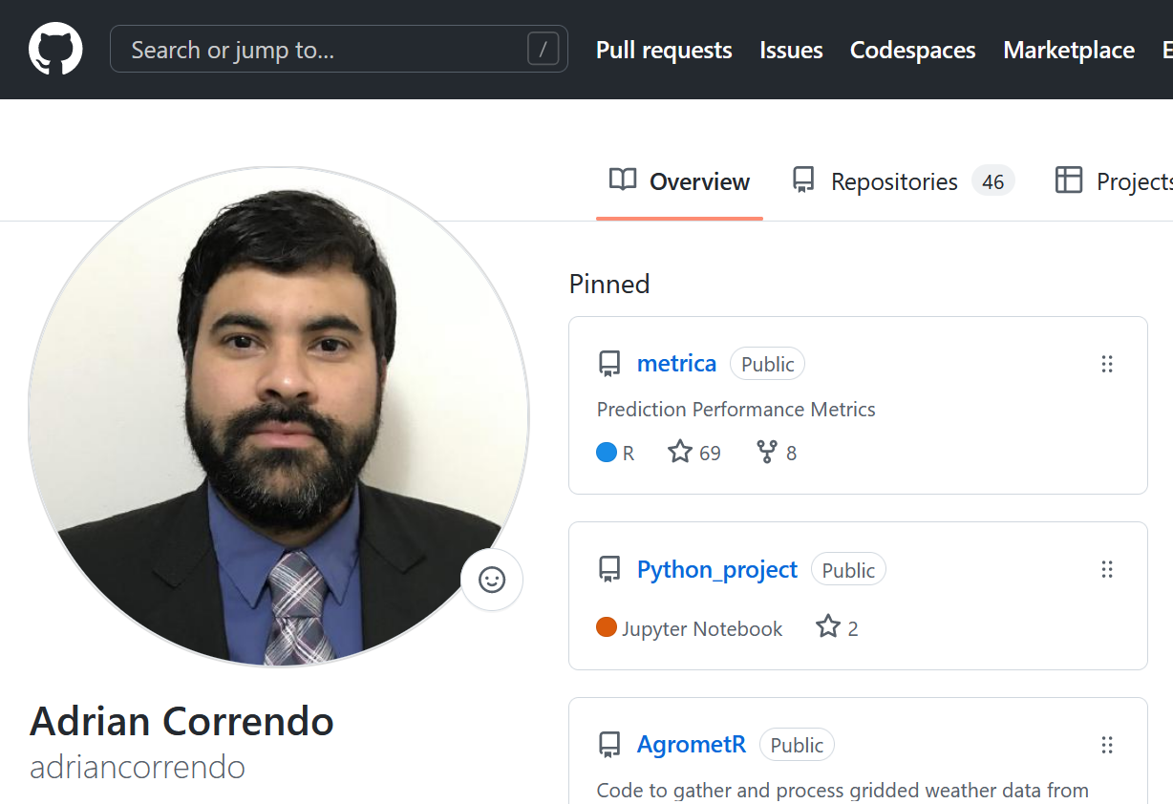Open Issues from the top bar
The height and width of the screenshot is (804, 1173).
(x=791, y=50)
